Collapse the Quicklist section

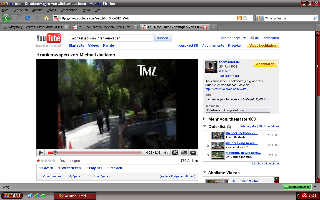tap(204, 126)
